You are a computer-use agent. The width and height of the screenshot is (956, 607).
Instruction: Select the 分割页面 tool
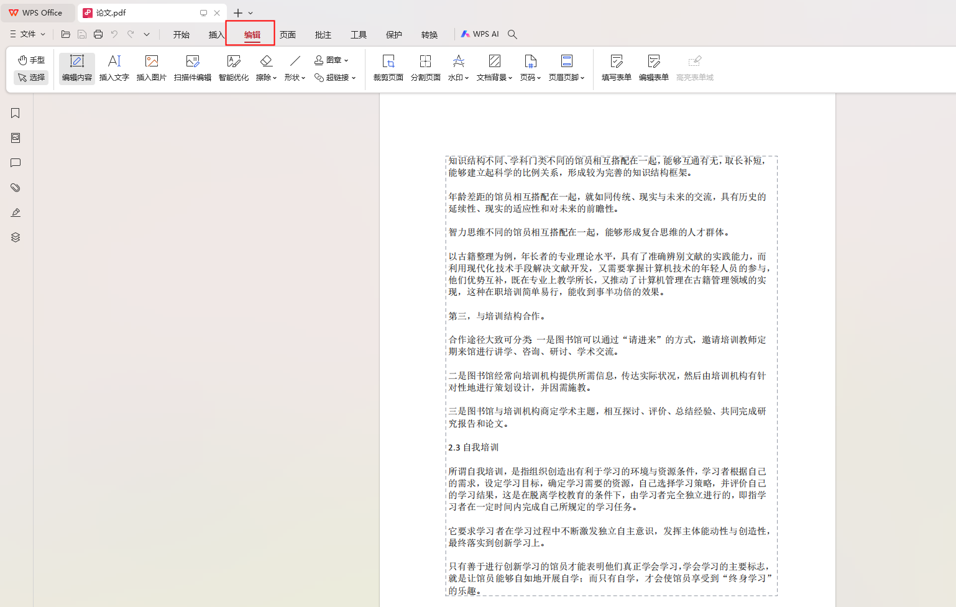pyautogui.click(x=426, y=68)
